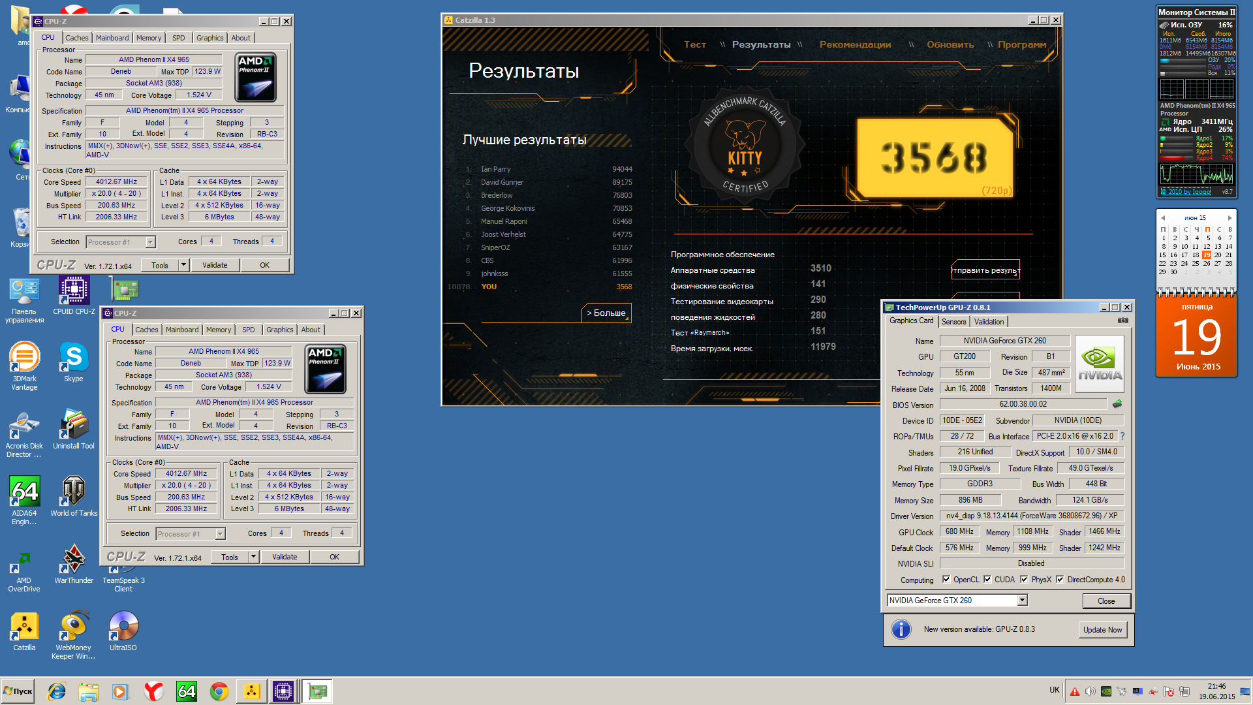Click SPD tab in upper CPU-Z

178,38
